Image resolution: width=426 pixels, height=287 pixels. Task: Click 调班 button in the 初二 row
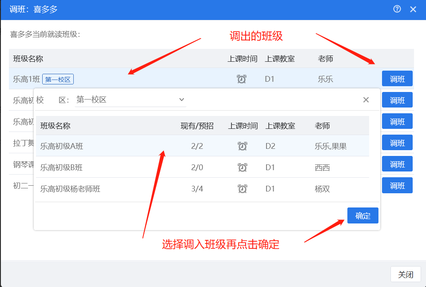(x=397, y=185)
